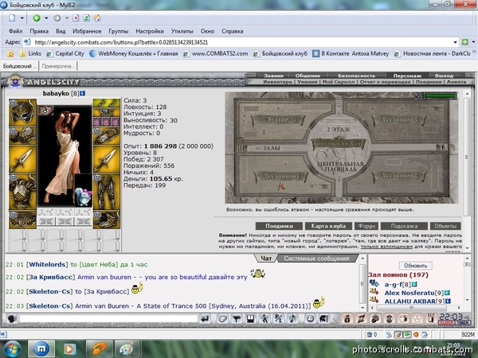This screenshot has width=478, height=358.
Task: Open the Настройки menu
Action: coord(150,31)
